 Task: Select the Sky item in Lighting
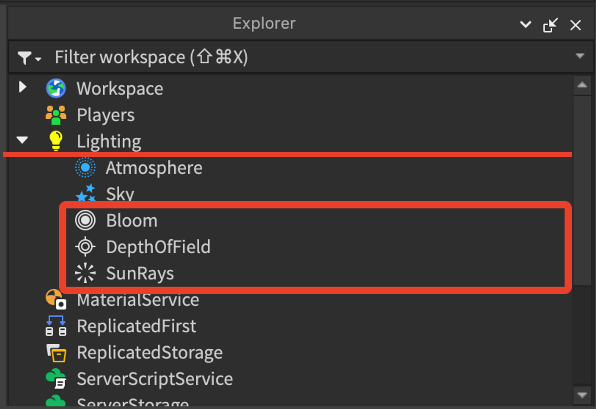click(x=120, y=194)
